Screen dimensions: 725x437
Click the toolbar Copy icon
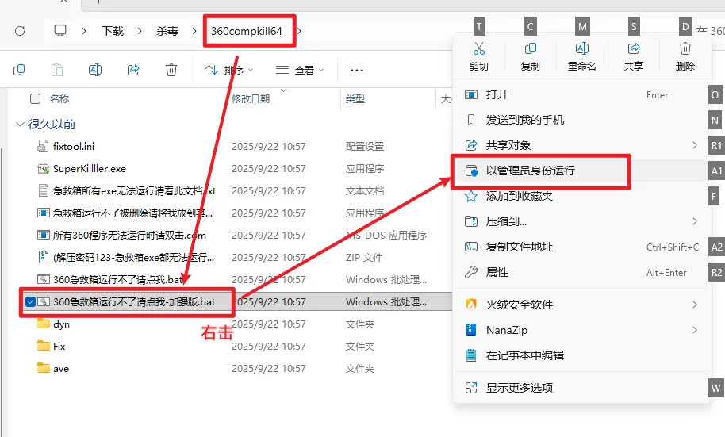click(19, 70)
